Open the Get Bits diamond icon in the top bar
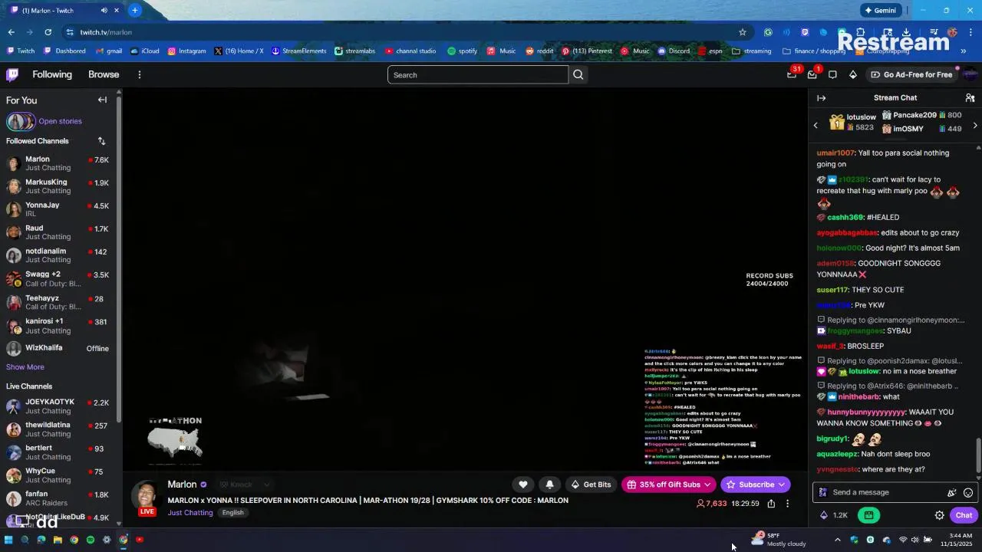Image resolution: width=982 pixels, height=552 pixels. (x=853, y=74)
